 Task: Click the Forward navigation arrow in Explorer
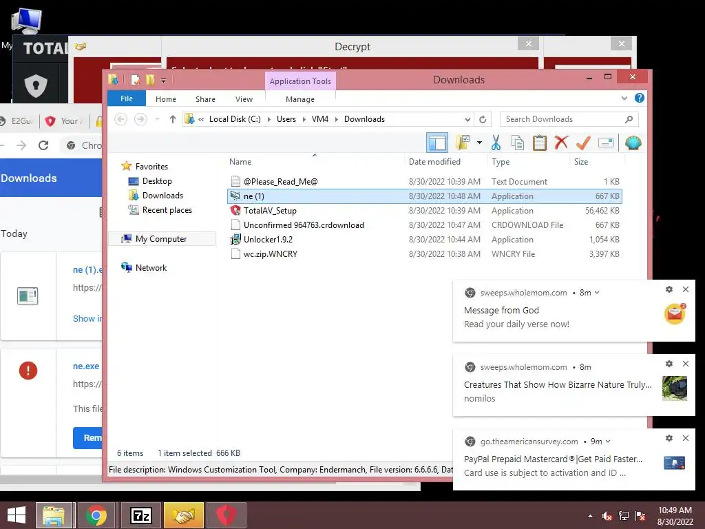140,119
